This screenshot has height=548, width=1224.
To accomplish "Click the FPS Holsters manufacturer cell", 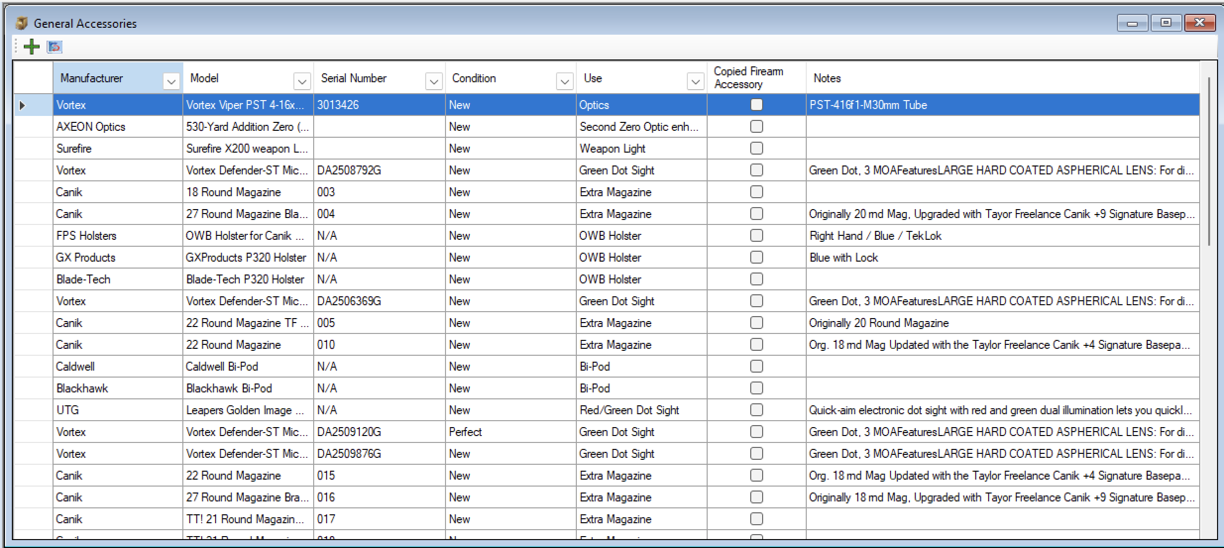I will [118, 235].
